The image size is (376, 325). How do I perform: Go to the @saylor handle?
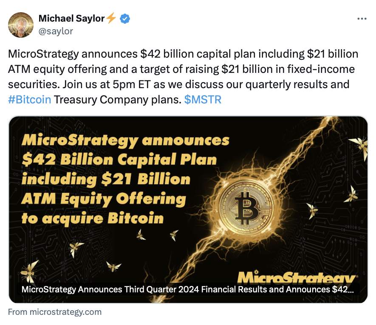[x=56, y=31]
